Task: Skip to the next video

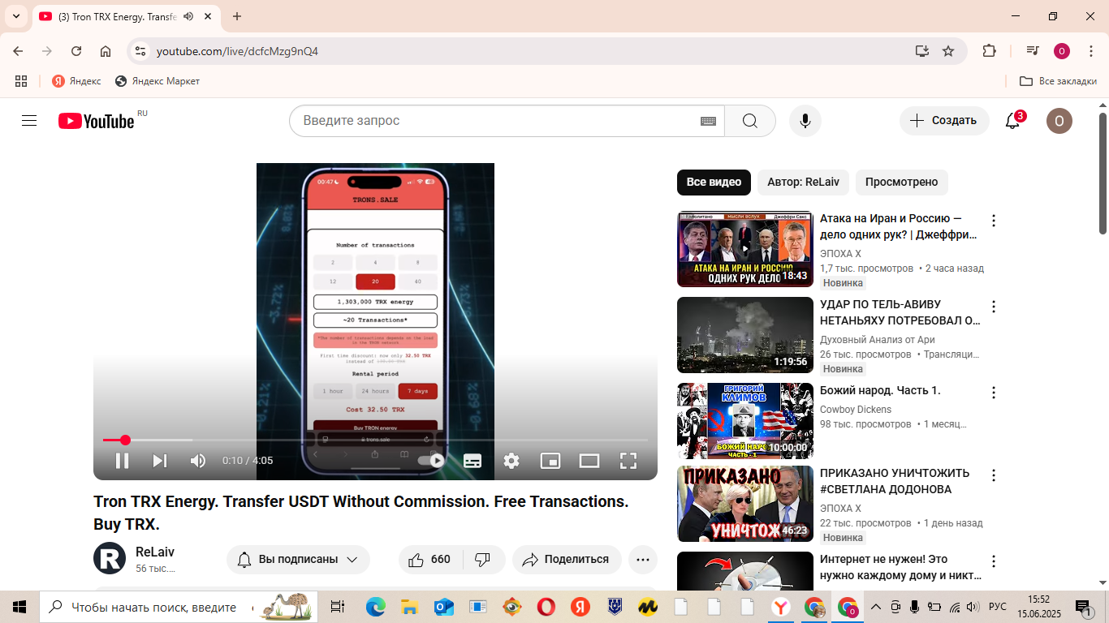Action: pyautogui.click(x=160, y=461)
